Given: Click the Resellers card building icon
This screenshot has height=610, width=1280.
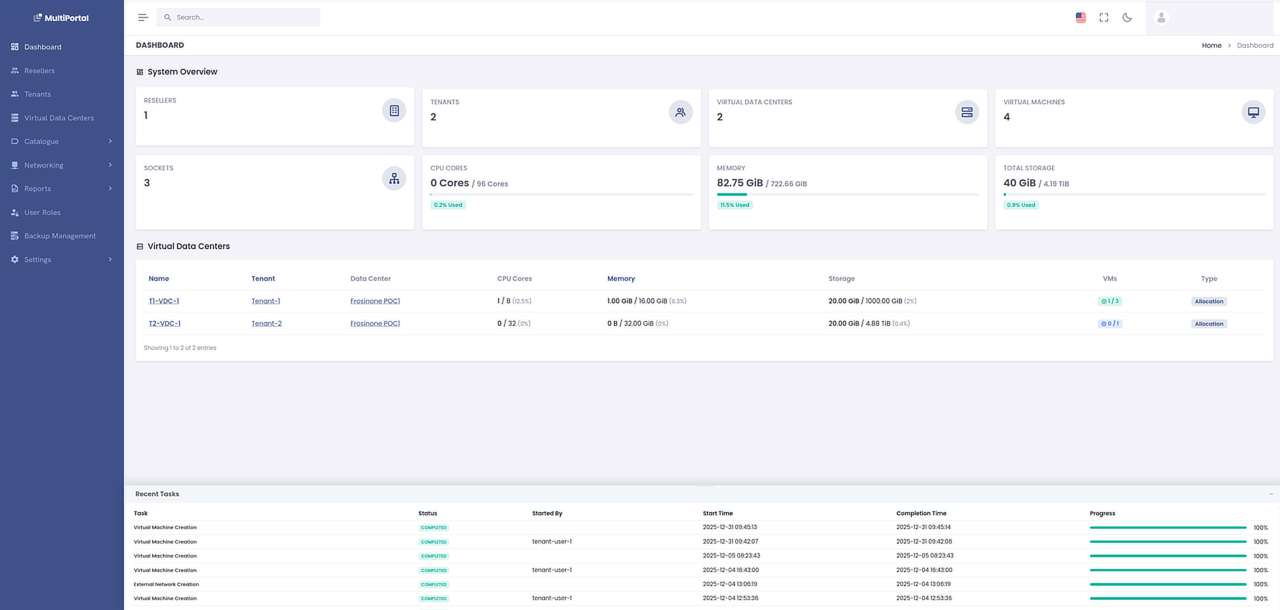Looking at the screenshot, I should tap(394, 110).
